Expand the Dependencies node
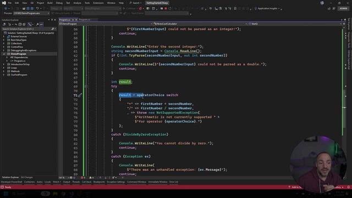The image size is (352, 198). (x=7, y=57)
